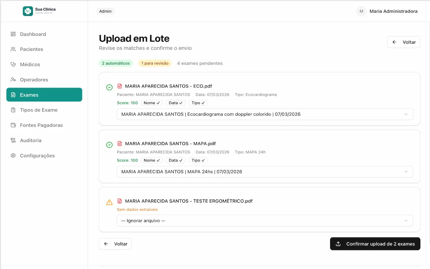This screenshot has width=430, height=269.
Task: Open the 'Ignorar arquivo' dropdown
Action: (265, 221)
